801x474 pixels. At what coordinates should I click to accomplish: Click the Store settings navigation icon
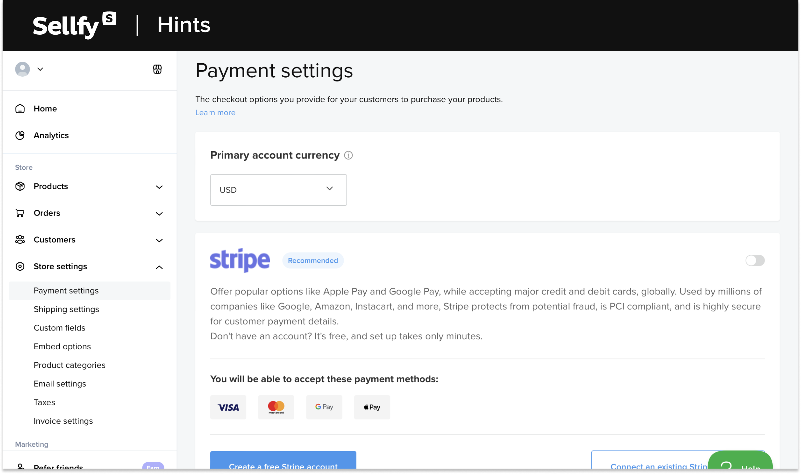click(20, 266)
